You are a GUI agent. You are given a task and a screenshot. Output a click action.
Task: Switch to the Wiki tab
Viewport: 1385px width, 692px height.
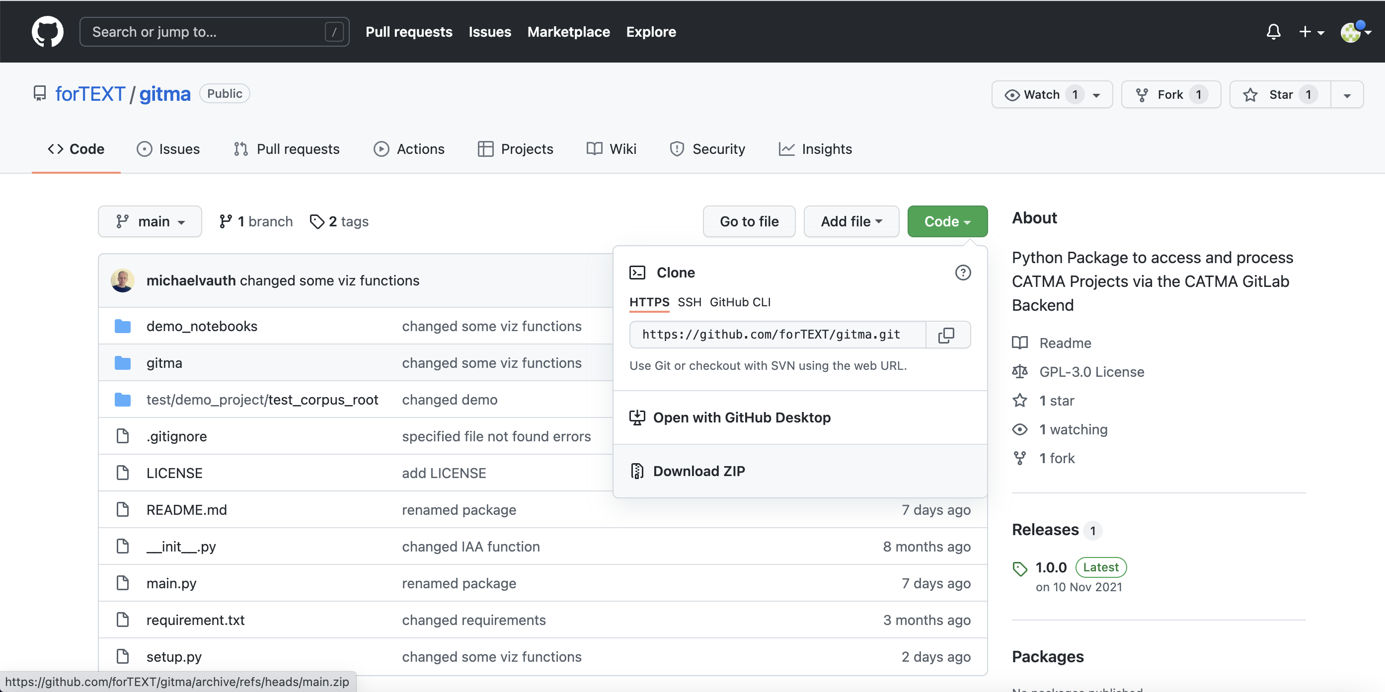point(611,149)
